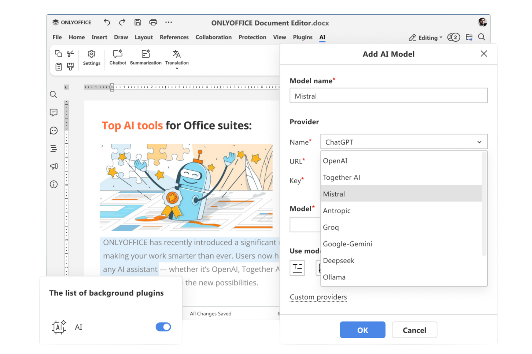The width and height of the screenshot is (532, 354).
Task: Launch the Chatbot tool
Action: [118, 57]
